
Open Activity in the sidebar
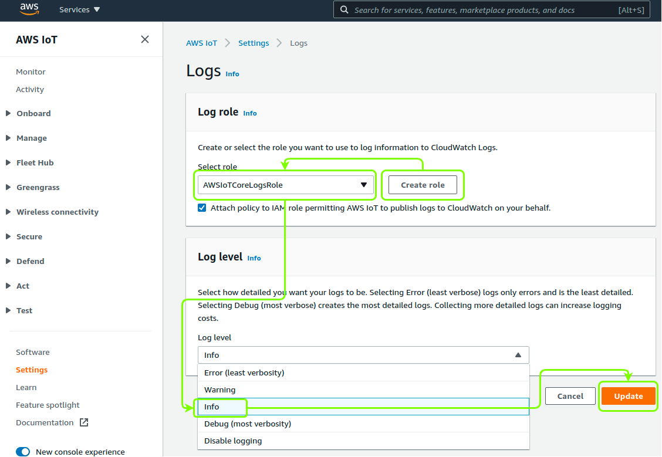(x=29, y=89)
